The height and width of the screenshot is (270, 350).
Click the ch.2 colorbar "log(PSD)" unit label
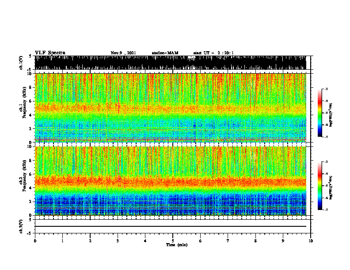331,188
